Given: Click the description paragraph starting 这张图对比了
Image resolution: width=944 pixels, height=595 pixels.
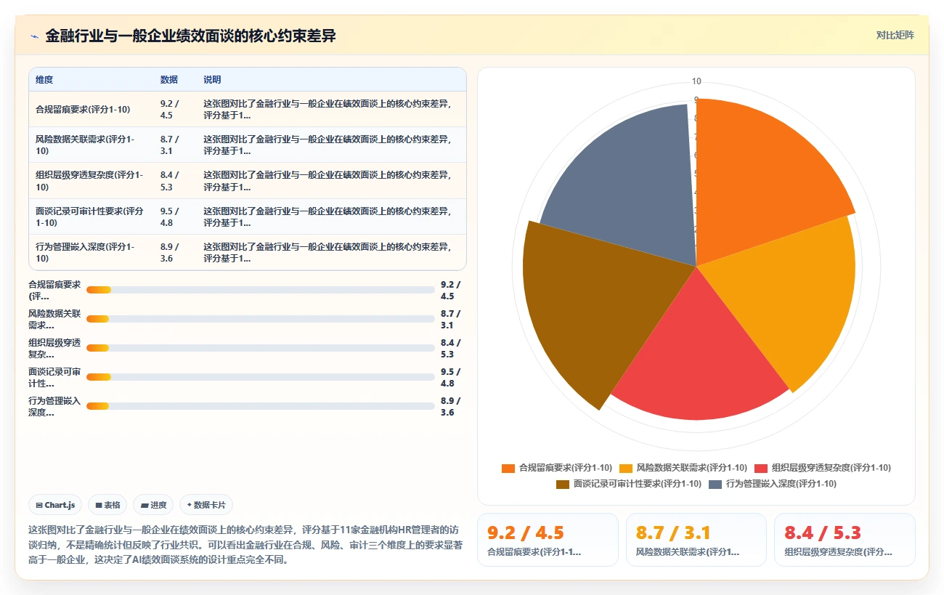Looking at the screenshot, I should 245,545.
